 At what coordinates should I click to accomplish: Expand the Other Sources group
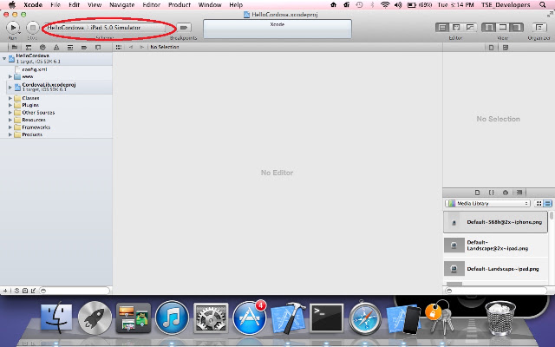[x=10, y=113]
